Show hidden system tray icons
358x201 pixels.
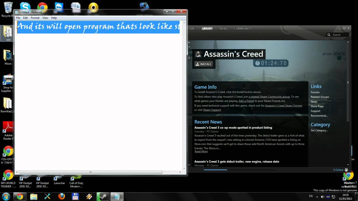pyautogui.click(x=317, y=197)
